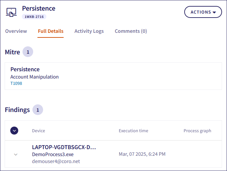Screen dimensions: 227x171
Task: Click the device ticket icon beside Persistence
Action: coord(12,12)
